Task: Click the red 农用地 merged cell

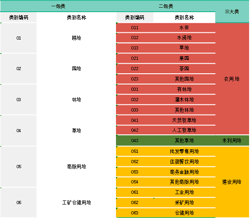Action: pyautogui.click(x=232, y=79)
